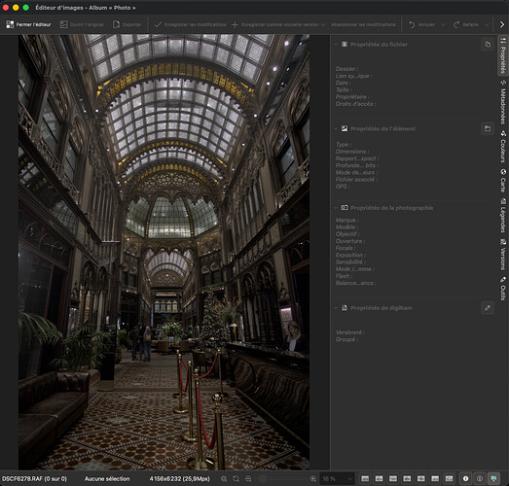This screenshot has width=509, height=486.
Task: Click the Propriétaire : label
Action: tap(352, 96)
